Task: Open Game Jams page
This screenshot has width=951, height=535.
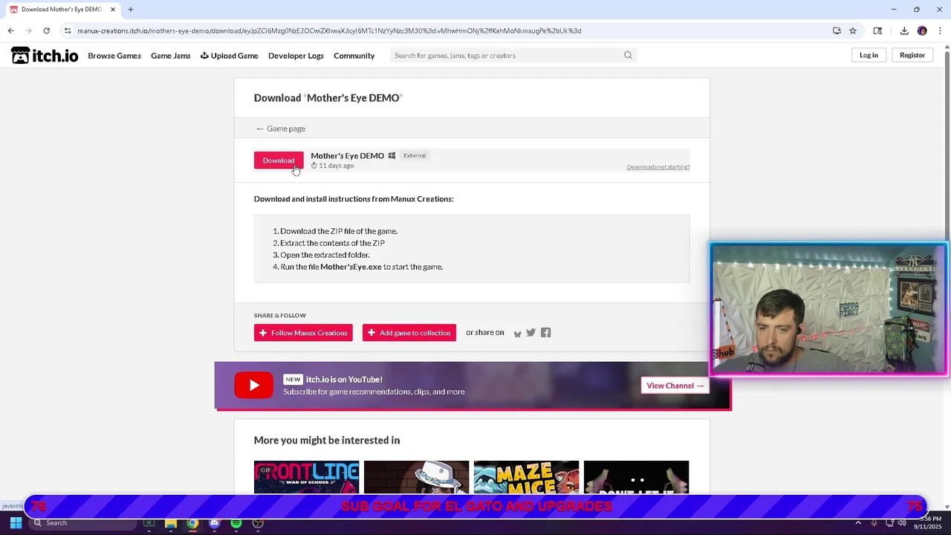Action: (171, 56)
